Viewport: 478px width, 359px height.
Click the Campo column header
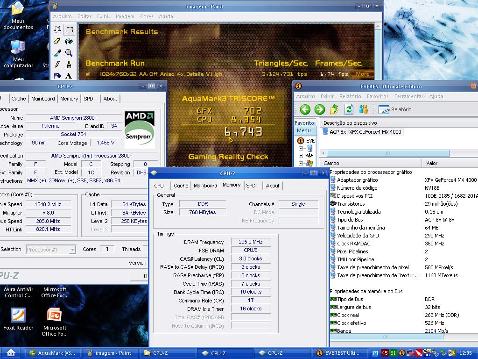370,163
